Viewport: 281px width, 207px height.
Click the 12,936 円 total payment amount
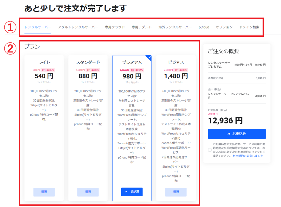click(225, 120)
